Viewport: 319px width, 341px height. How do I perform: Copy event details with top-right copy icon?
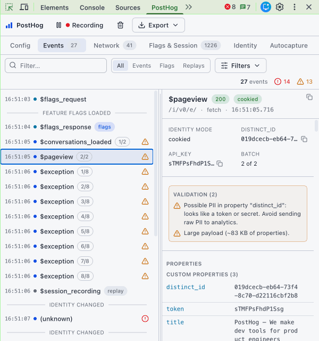tap(309, 97)
